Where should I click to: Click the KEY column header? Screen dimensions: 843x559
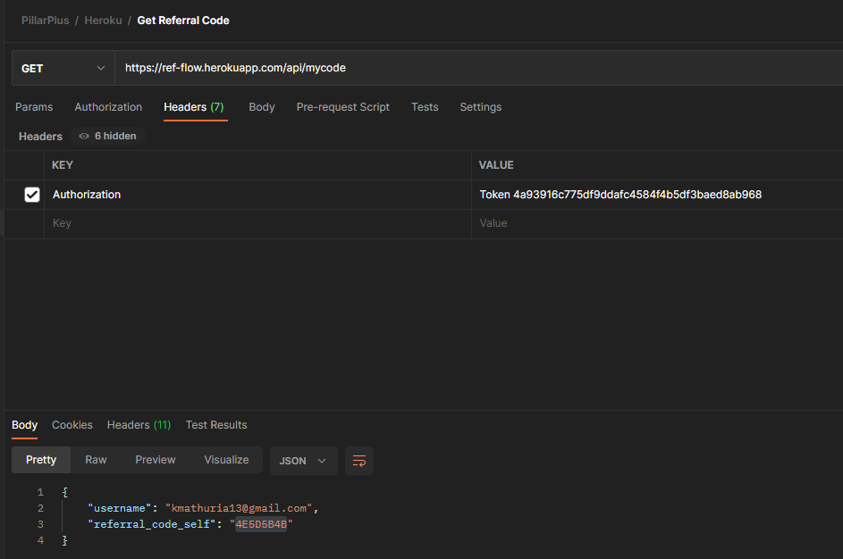pos(63,165)
